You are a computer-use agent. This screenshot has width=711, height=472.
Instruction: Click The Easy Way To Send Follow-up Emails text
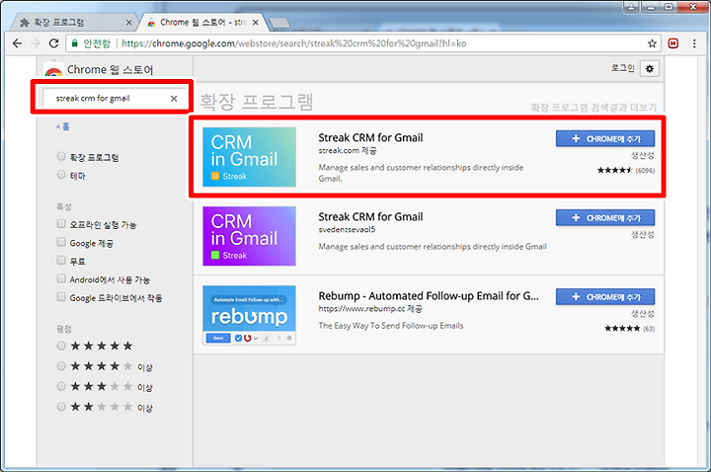pos(391,326)
